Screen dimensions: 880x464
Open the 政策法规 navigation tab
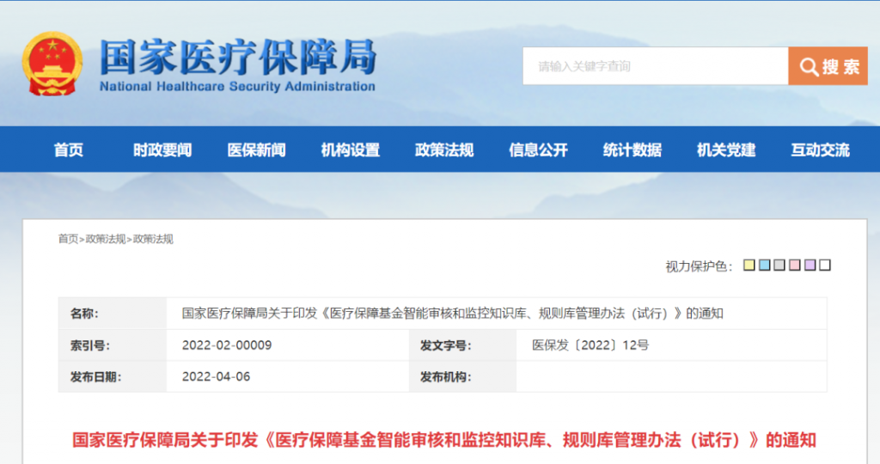tap(444, 150)
